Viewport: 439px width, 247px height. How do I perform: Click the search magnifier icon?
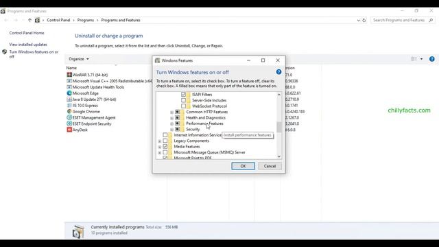(x=431, y=20)
